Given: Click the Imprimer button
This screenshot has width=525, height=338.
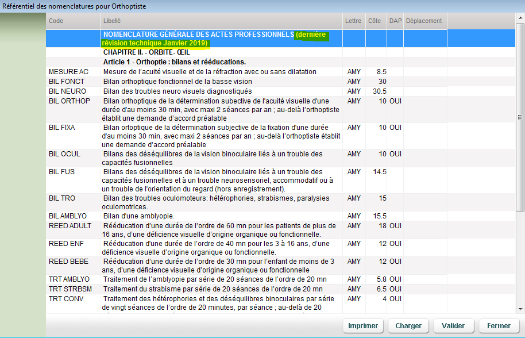Looking at the screenshot, I should coord(363,325).
